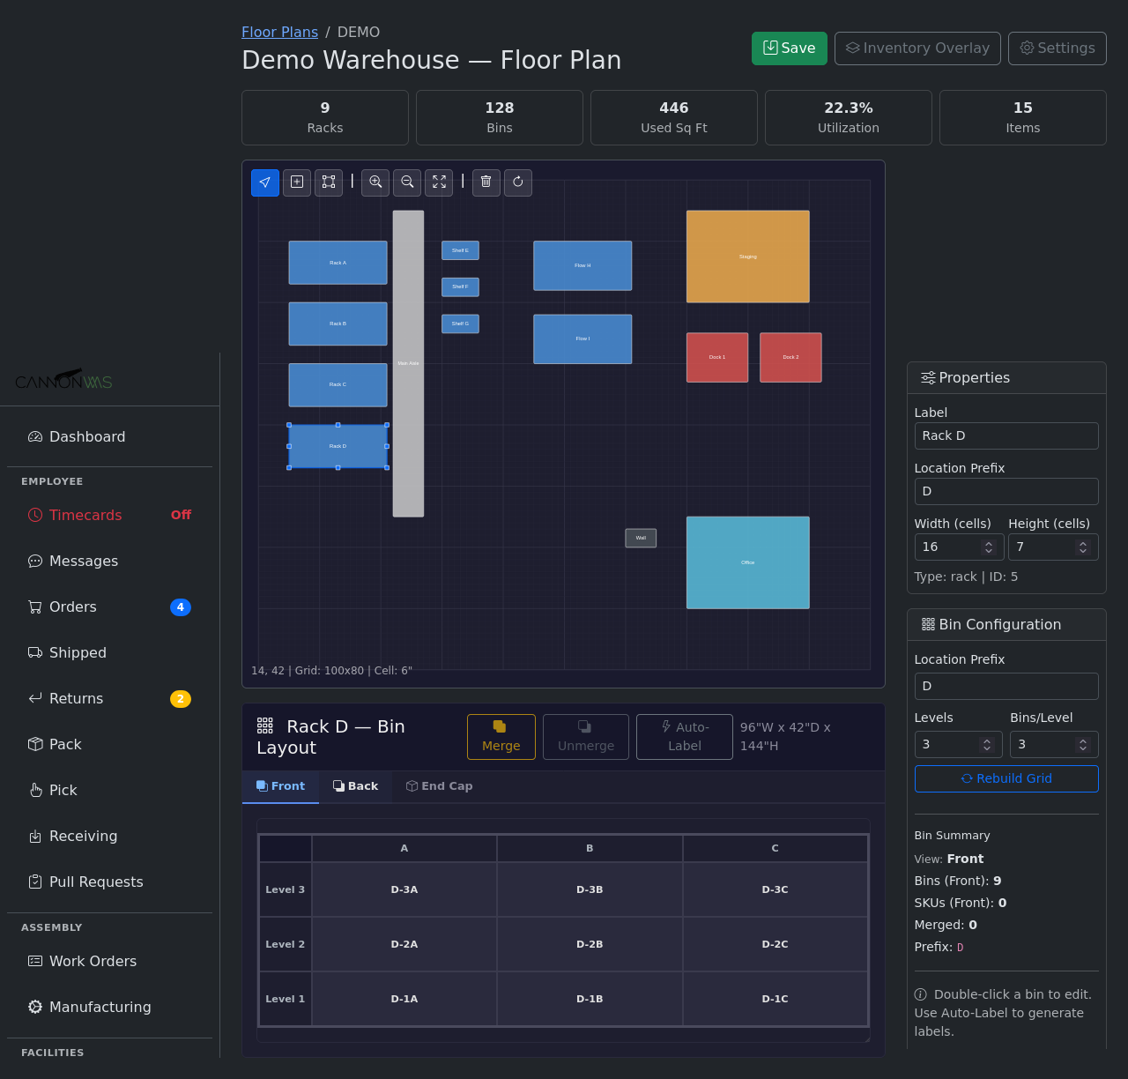The image size is (1128, 1079).
Task: Switch to the Back tab
Action: [x=355, y=786]
